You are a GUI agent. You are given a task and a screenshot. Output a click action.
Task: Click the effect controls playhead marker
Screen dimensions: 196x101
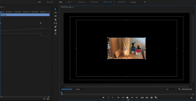[x=1, y=12]
